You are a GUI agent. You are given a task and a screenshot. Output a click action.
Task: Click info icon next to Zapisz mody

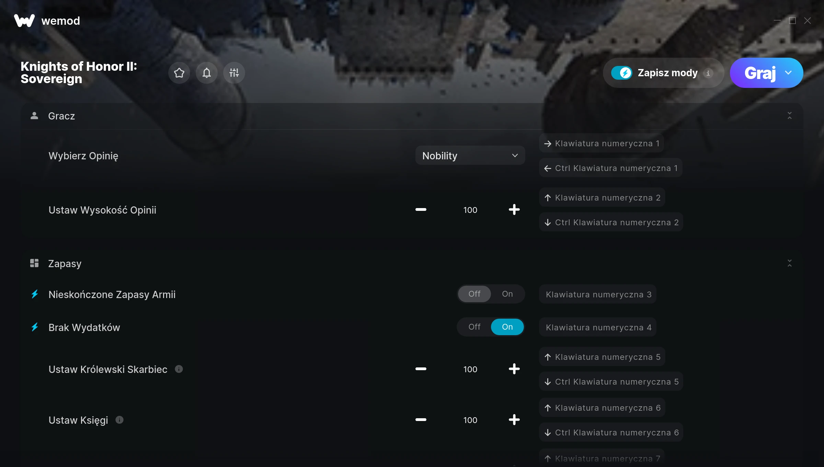click(708, 73)
